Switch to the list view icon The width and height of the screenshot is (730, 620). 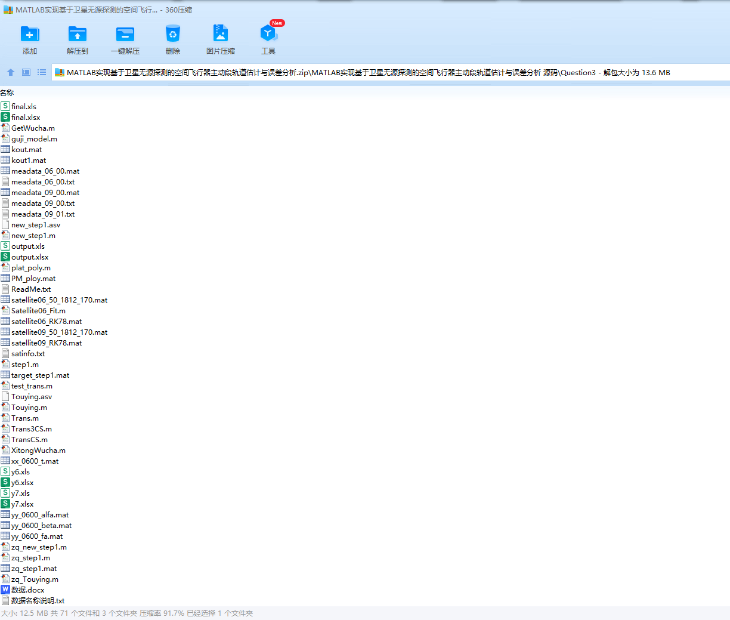42,72
